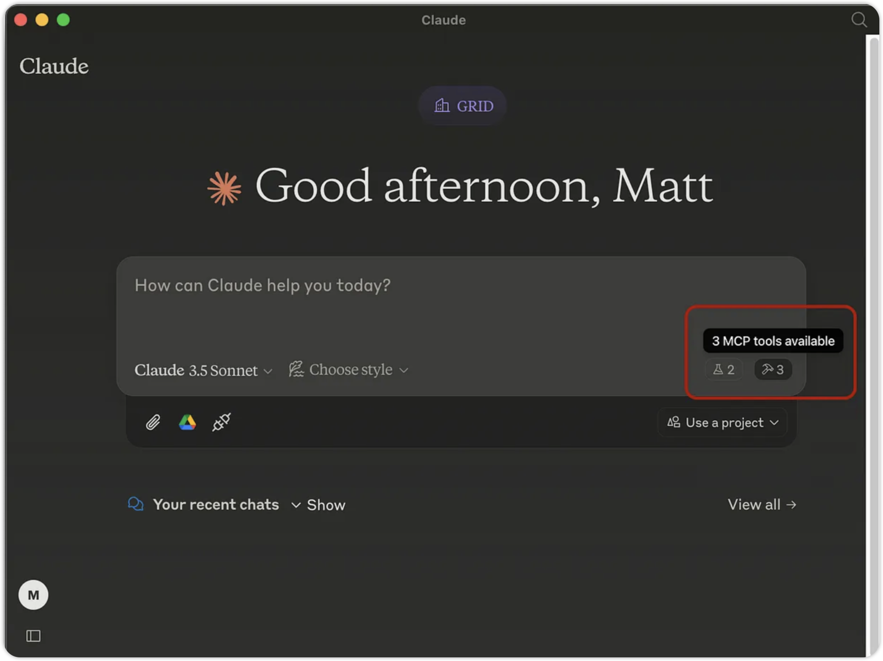Click the paperclip attach file icon
This screenshot has height=661, width=883.
(153, 422)
